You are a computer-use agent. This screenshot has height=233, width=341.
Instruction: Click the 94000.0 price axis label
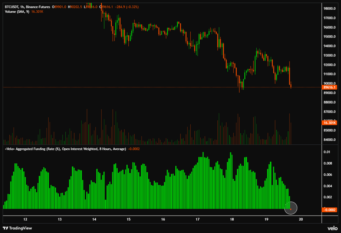330,46
